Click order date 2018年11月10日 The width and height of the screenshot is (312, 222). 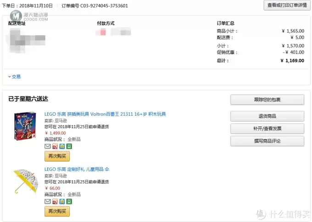36,6
